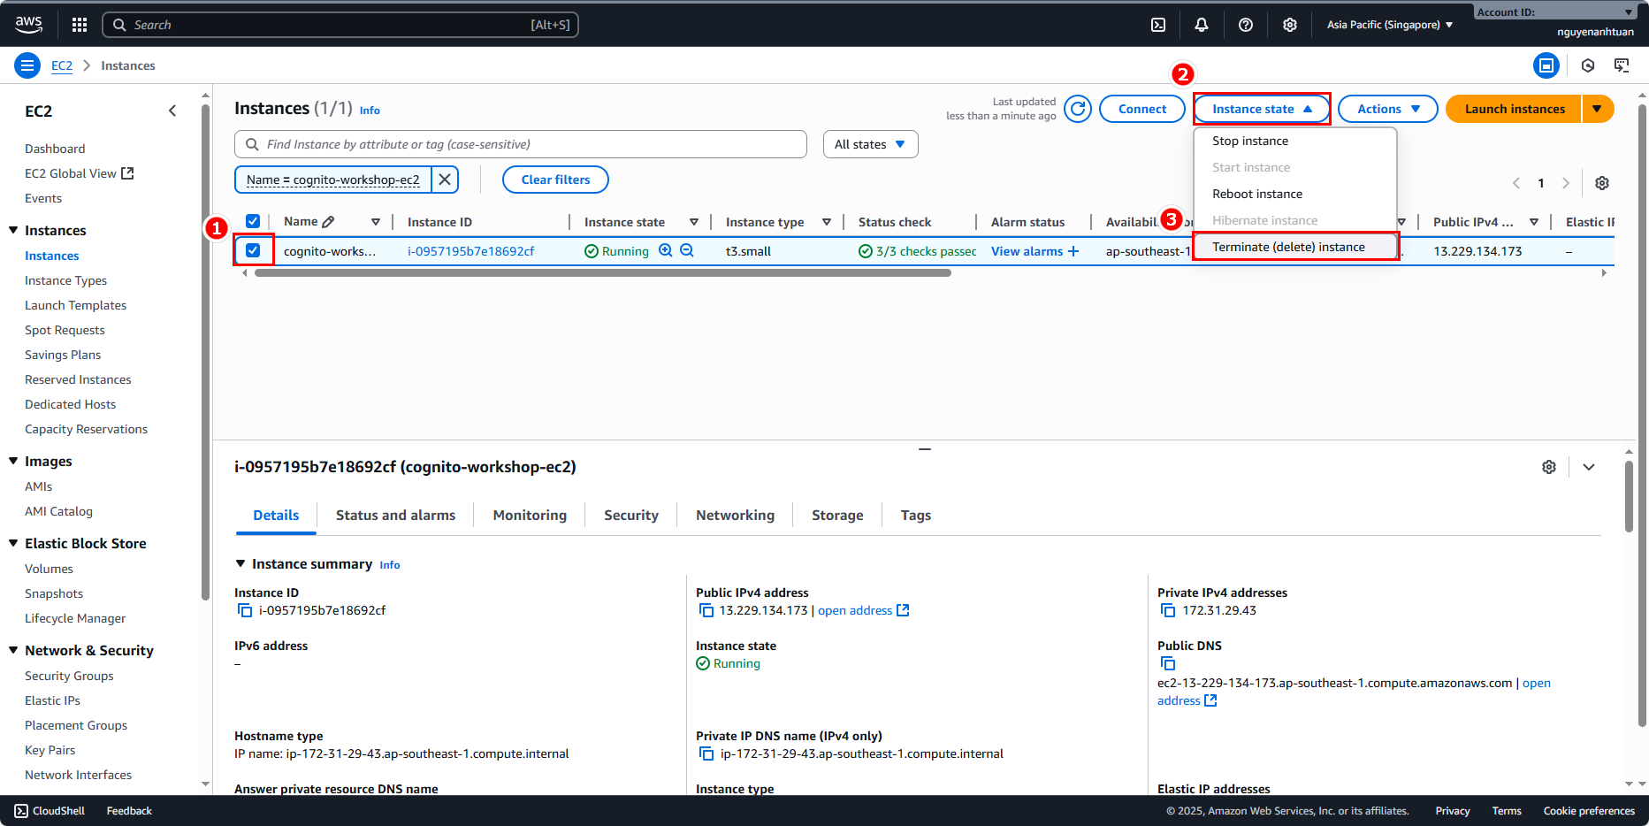This screenshot has height=826, width=1649.
Task: Open the notifications bell
Action: pyautogui.click(x=1202, y=25)
